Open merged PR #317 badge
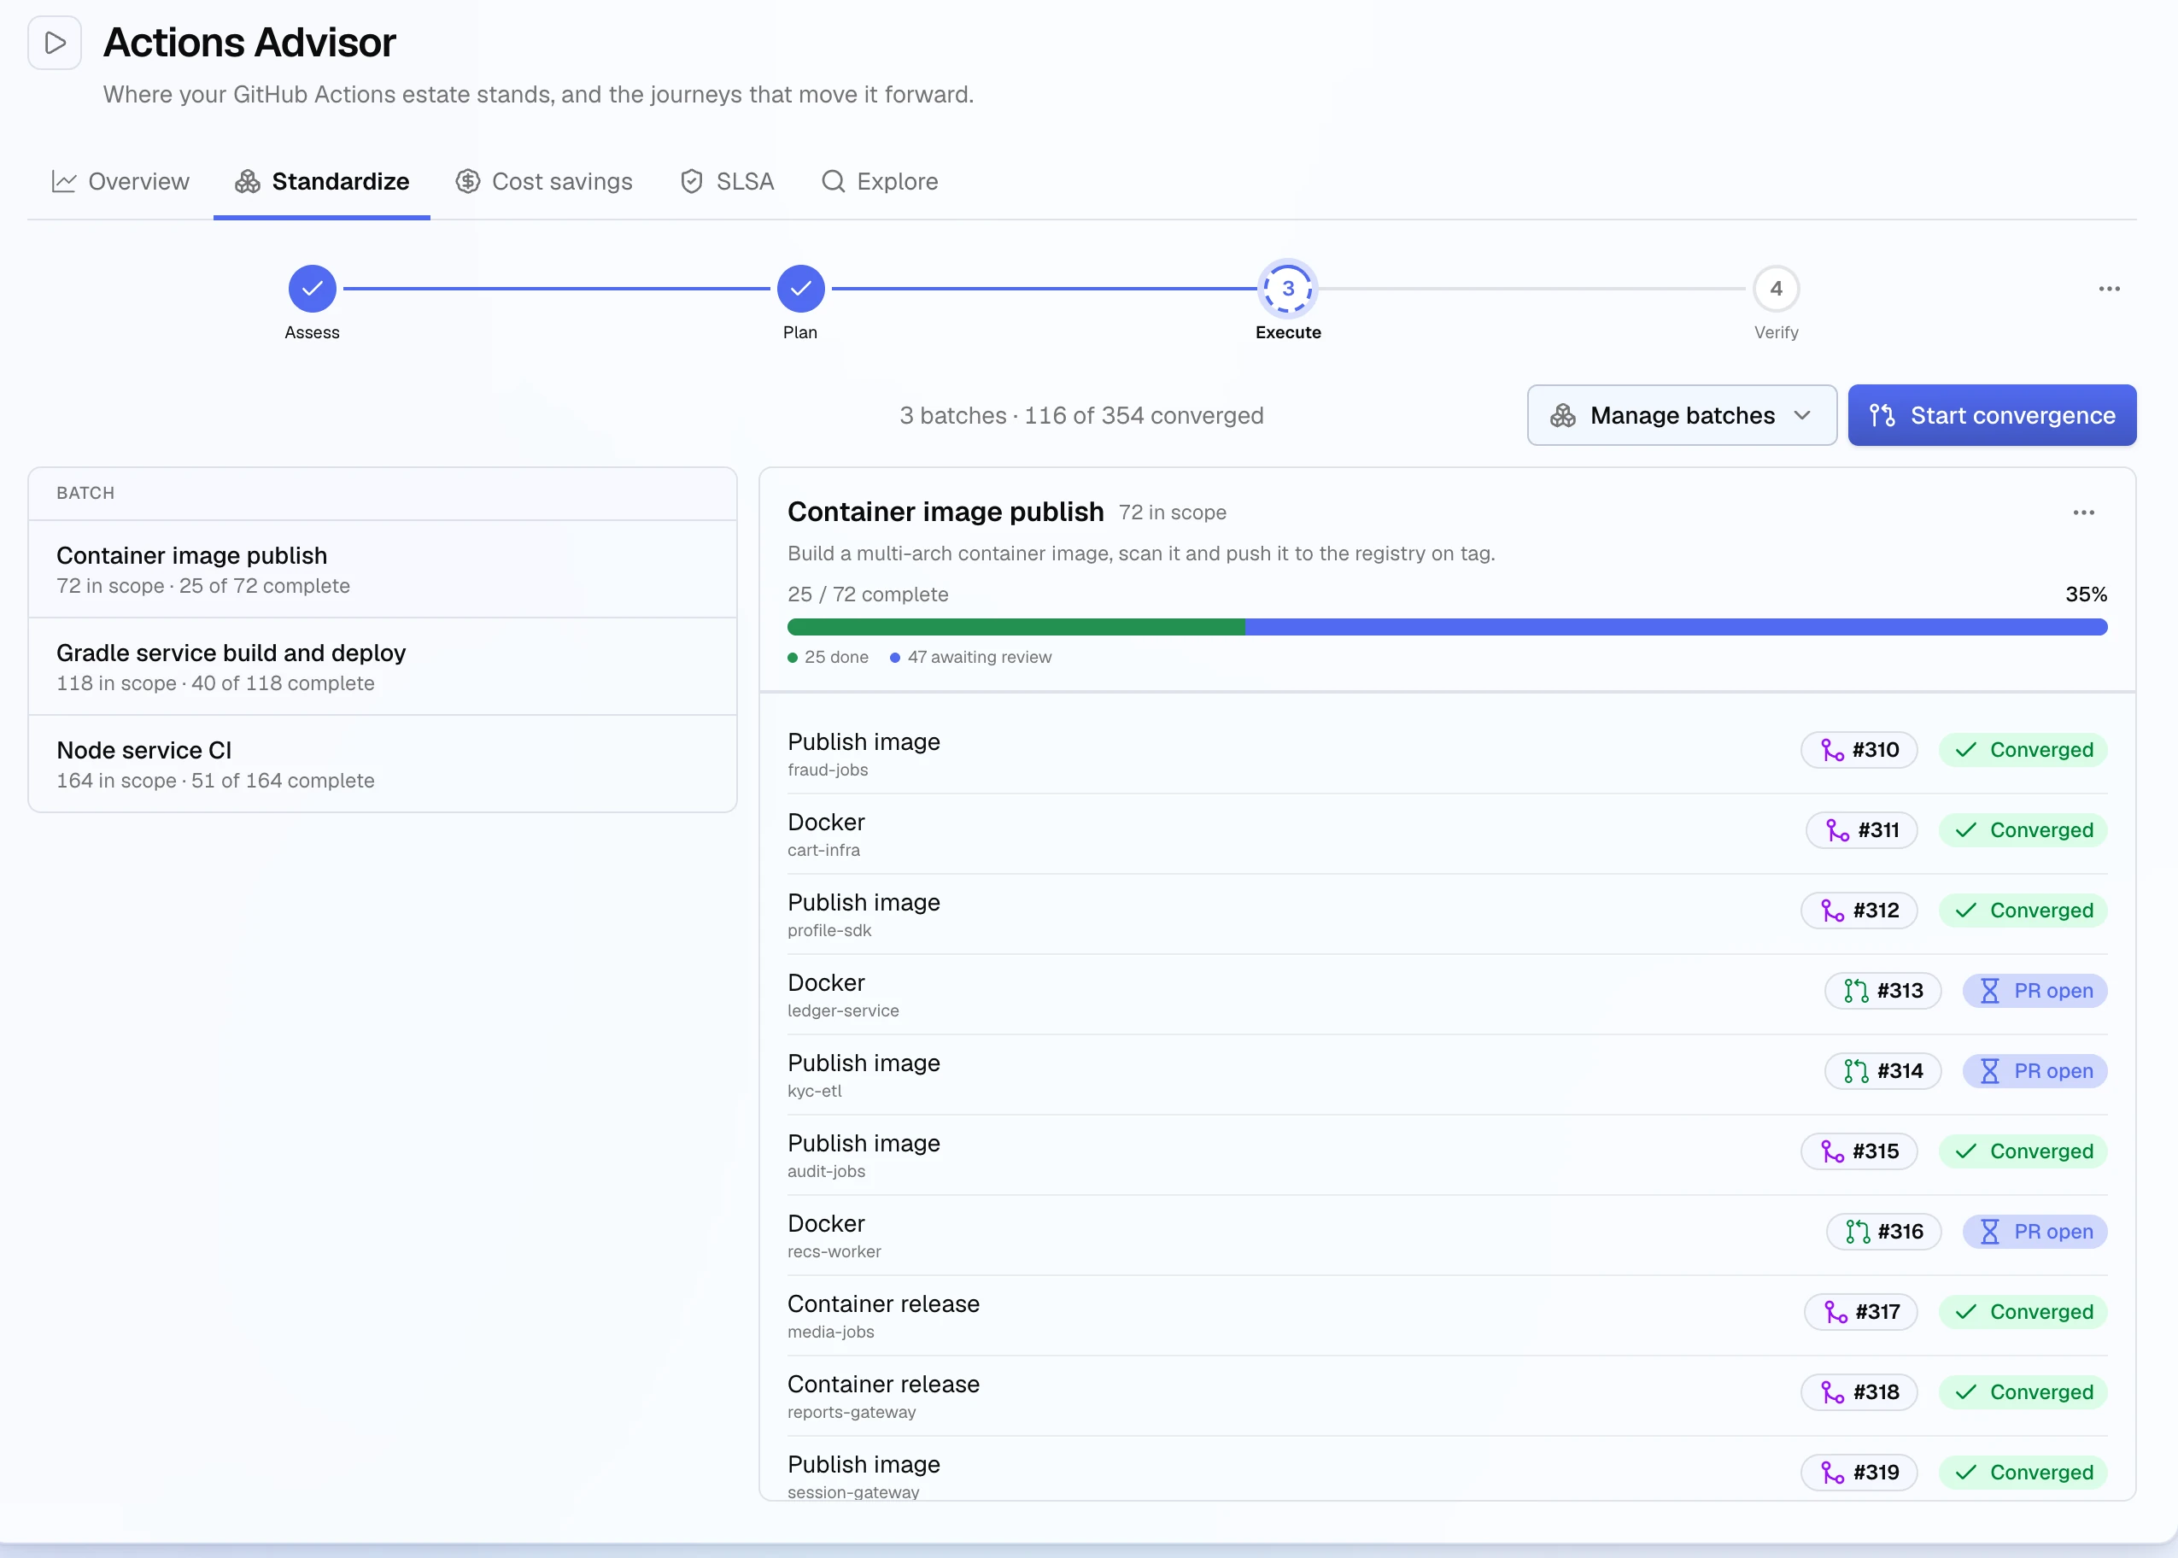 [x=1860, y=1312]
